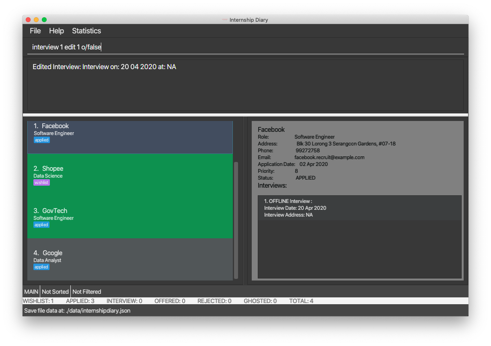Click Data Science role under Shopee
This screenshot has width=491, height=346.
(48, 176)
